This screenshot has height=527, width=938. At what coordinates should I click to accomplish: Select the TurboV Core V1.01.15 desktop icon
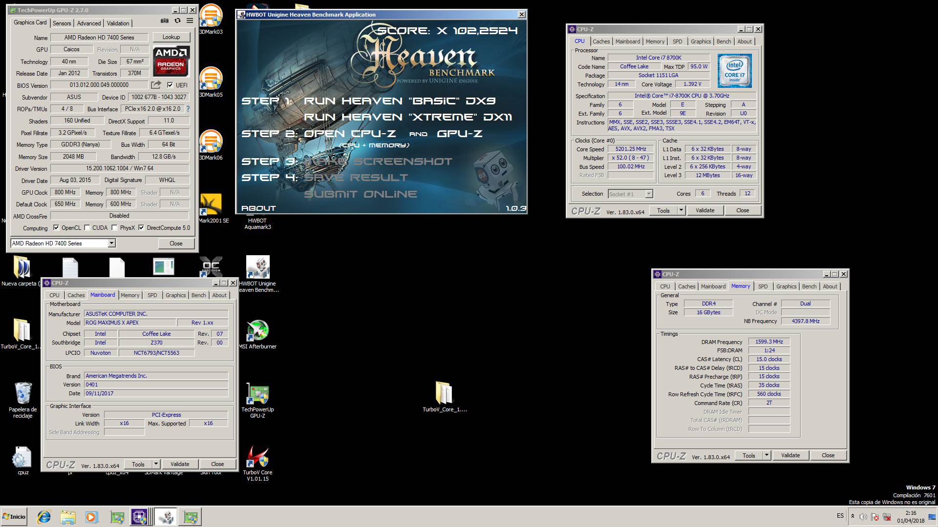(257, 463)
